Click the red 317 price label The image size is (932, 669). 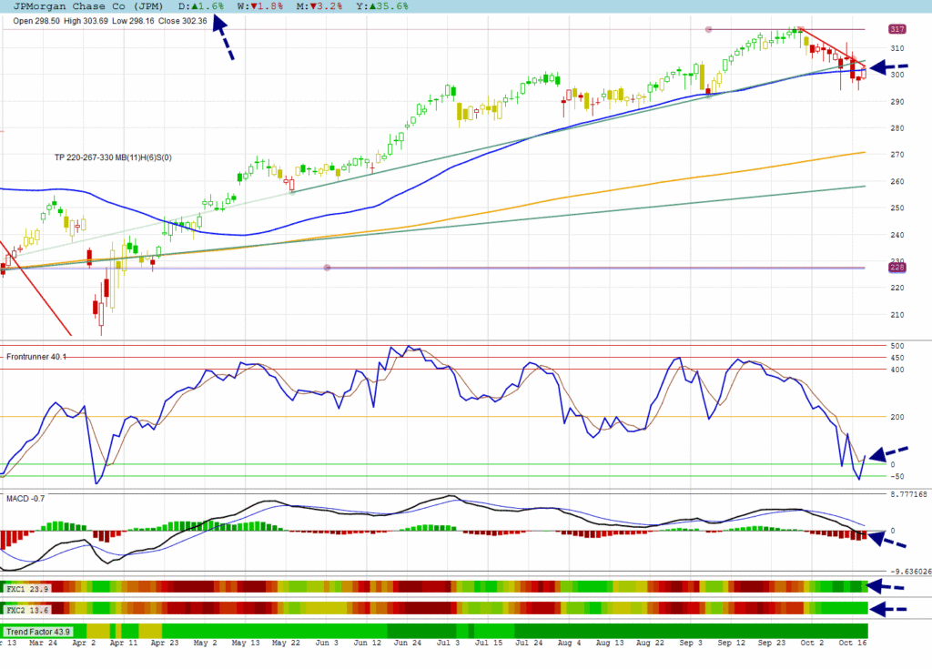coord(897,29)
